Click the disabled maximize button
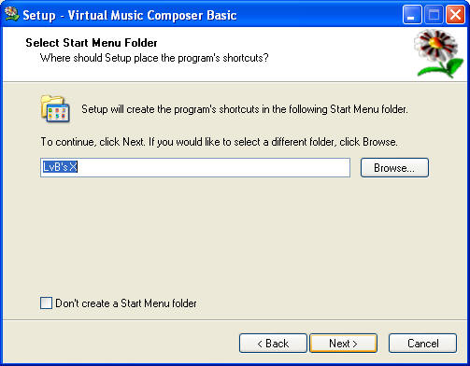 pyautogui.click(x=434, y=15)
